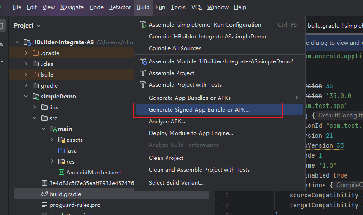Viewport: 363px width, 215px height.
Task: Collapse the src folder
Action: (35, 118)
